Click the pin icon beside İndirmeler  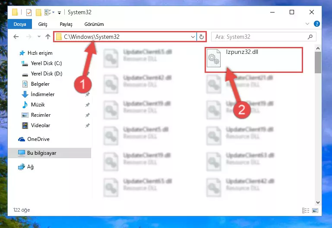pyautogui.click(x=88, y=94)
